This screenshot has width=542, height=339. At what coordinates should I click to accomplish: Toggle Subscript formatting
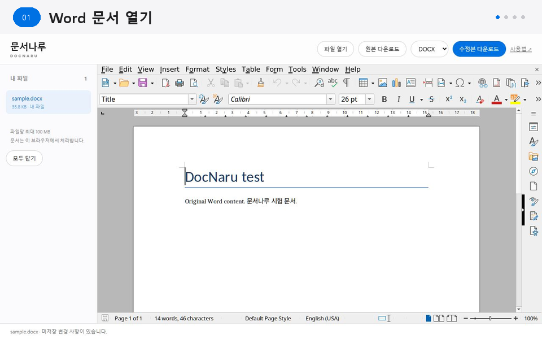coord(463,99)
